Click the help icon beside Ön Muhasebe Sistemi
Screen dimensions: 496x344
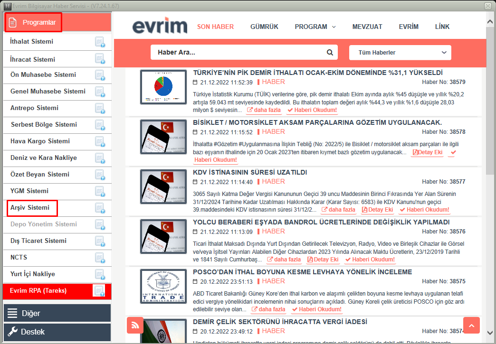tap(100, 75)
